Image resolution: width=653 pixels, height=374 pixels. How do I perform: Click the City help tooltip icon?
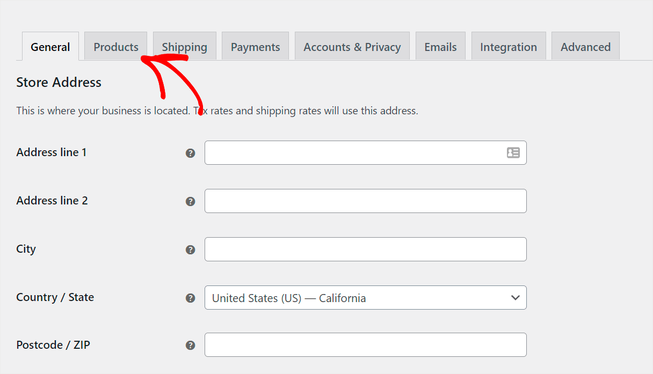190,250
